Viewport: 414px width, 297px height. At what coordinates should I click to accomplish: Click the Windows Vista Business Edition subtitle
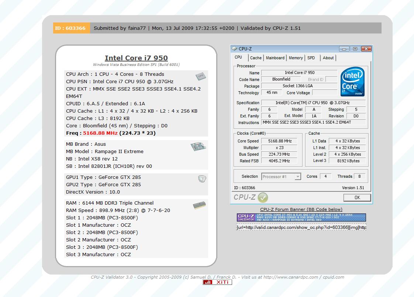coord(136,64)
